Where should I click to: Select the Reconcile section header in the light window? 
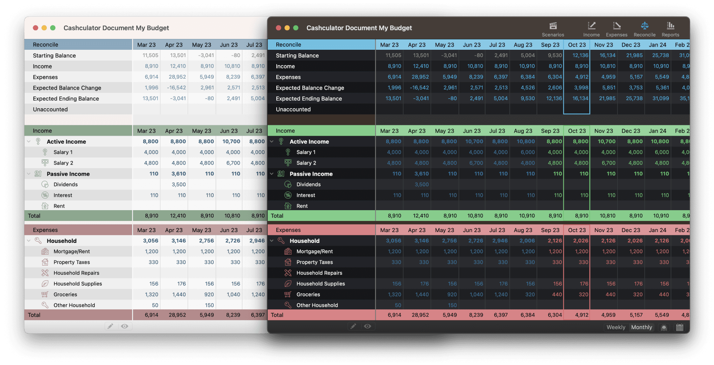click(78, 45)
